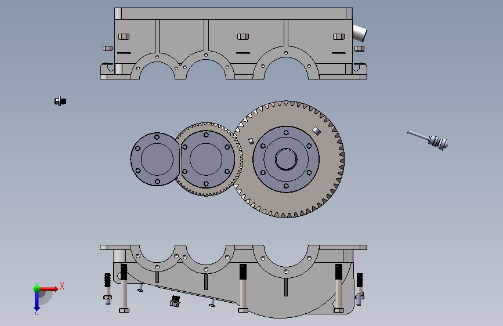503x326 pixels.
Task: Select the small key between medium and large gears
Action: [x=251, y=141]
